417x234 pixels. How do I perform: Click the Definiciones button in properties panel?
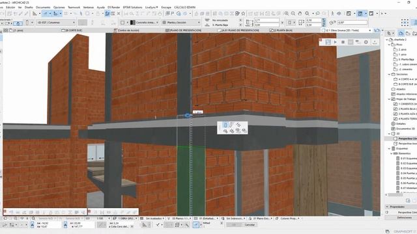[x=405, y=218]
